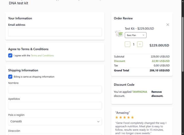
Task: Click the Your Information heading
Action: coord(20,18)
